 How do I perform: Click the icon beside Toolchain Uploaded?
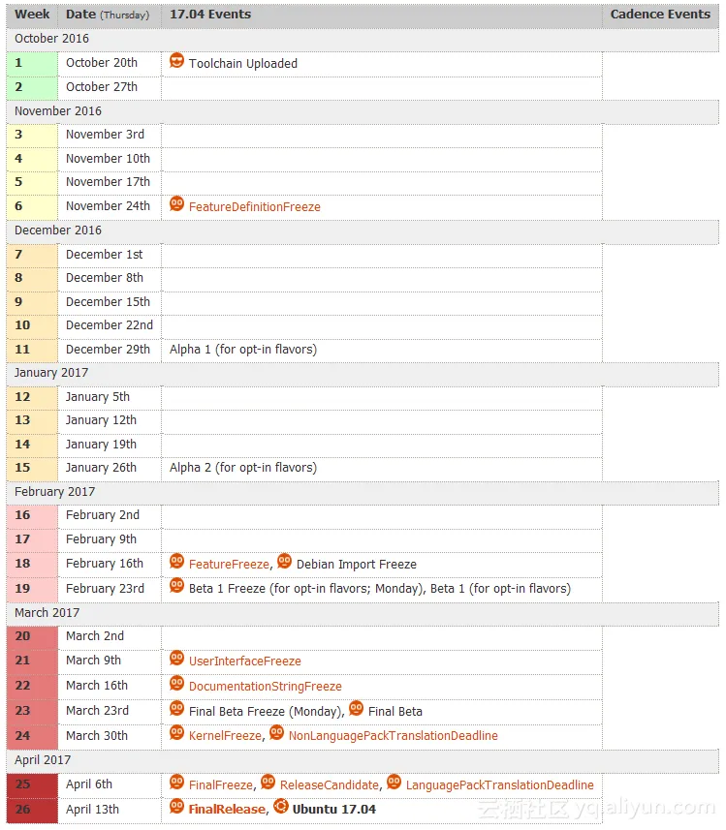click(x=176, y=61)
